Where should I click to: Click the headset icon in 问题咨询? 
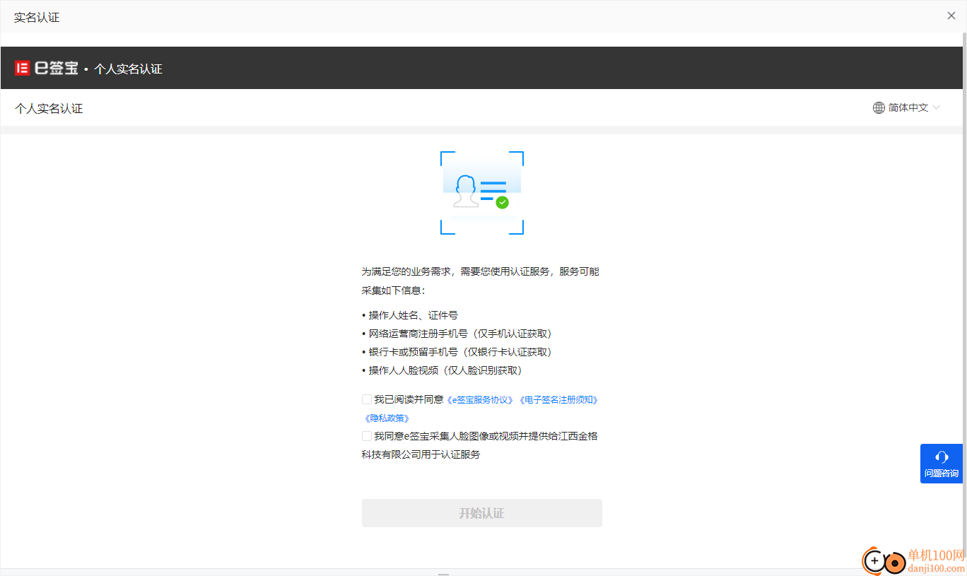942,457
